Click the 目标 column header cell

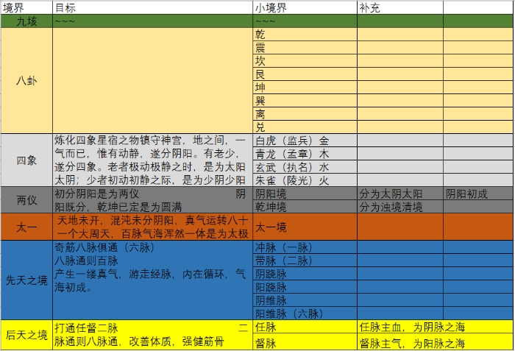pos(152,7)
